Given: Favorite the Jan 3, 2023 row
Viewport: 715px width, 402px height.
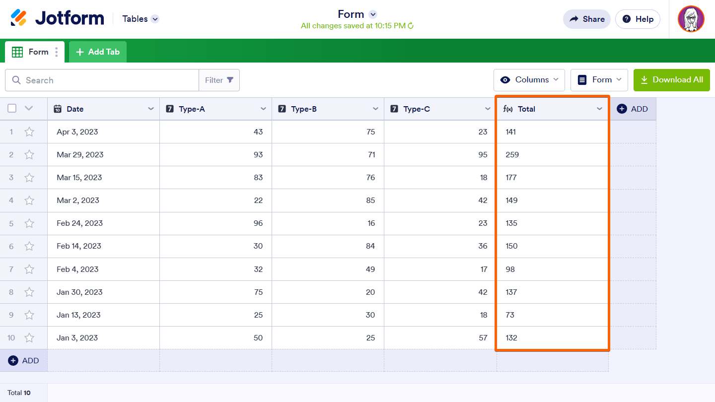Looking at the screenshot, I should point(29,338).
